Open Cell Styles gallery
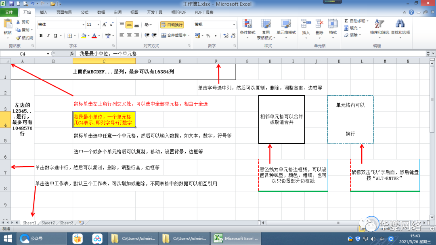This screenshot has height=245, width=436. pos(286,29)
